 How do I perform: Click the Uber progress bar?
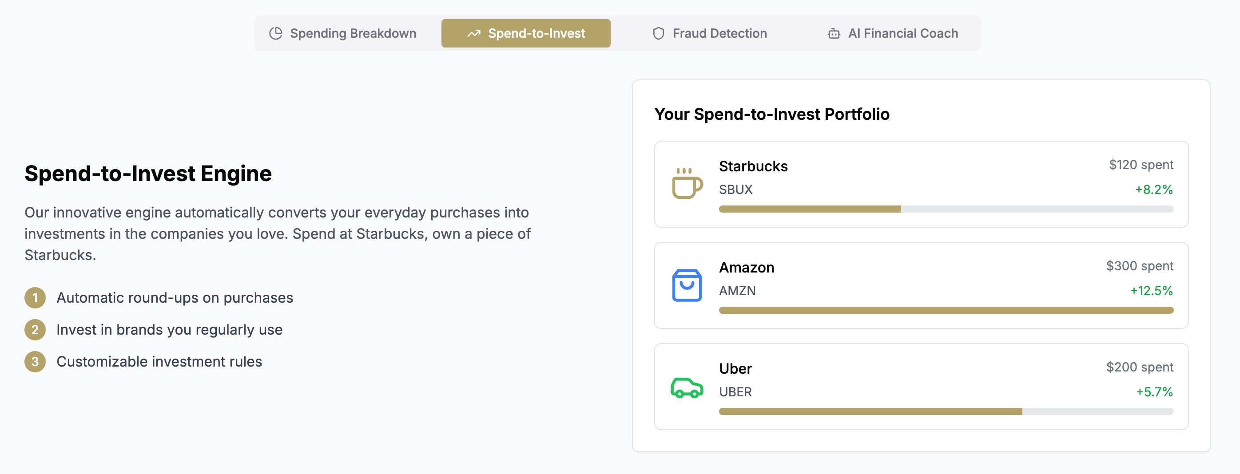tap(946, 411)
